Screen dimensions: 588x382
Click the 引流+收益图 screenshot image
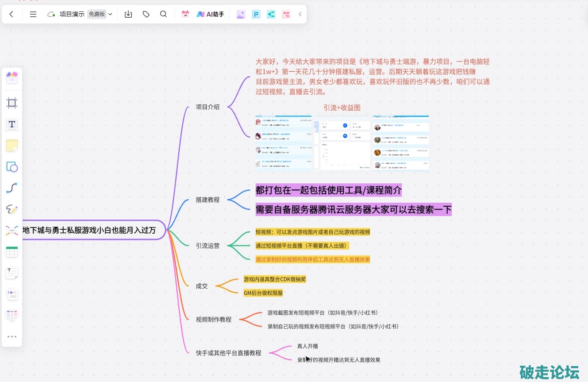point(342,143)
